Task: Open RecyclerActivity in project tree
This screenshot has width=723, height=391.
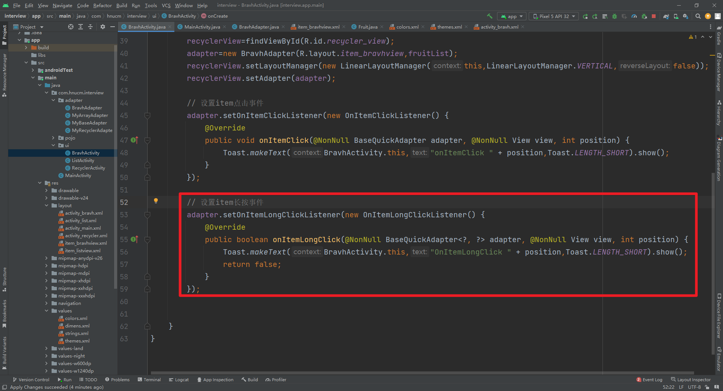Action: pos(88,168)
